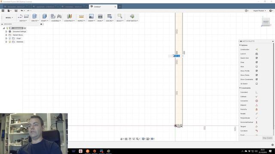The height and width of the screenshot is (154, 275).
Task: Open the CREATE dropdown menu
Action: tap(35, 21)
